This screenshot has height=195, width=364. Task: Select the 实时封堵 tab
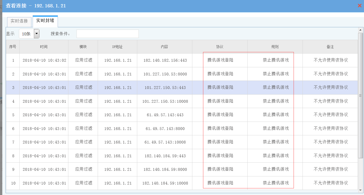coord(45,21)
